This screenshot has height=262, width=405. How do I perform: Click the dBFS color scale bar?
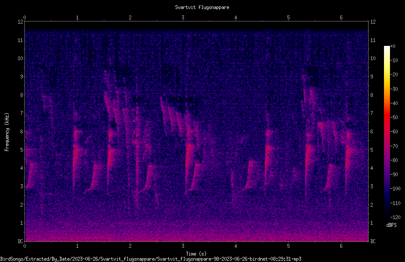point(387,132)
